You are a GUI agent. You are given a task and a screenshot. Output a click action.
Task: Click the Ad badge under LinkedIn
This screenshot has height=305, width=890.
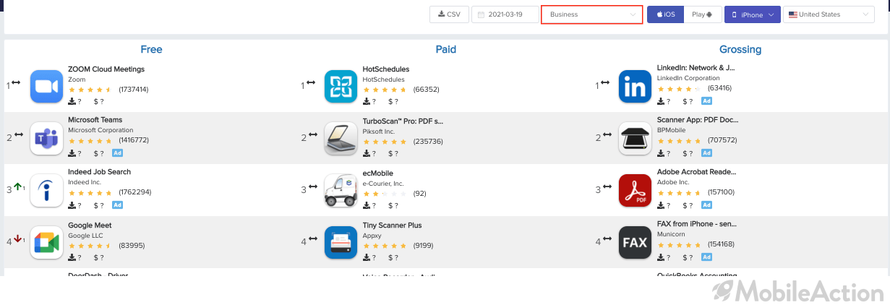point(706,101)
